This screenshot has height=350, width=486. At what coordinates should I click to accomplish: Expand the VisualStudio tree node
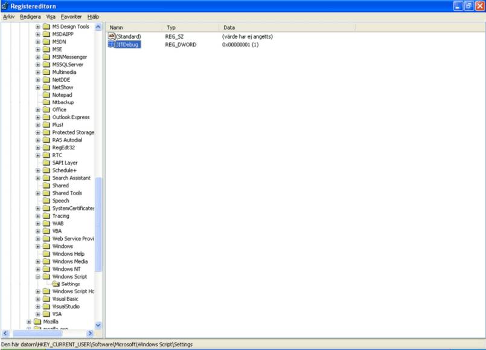coord(38,306)
